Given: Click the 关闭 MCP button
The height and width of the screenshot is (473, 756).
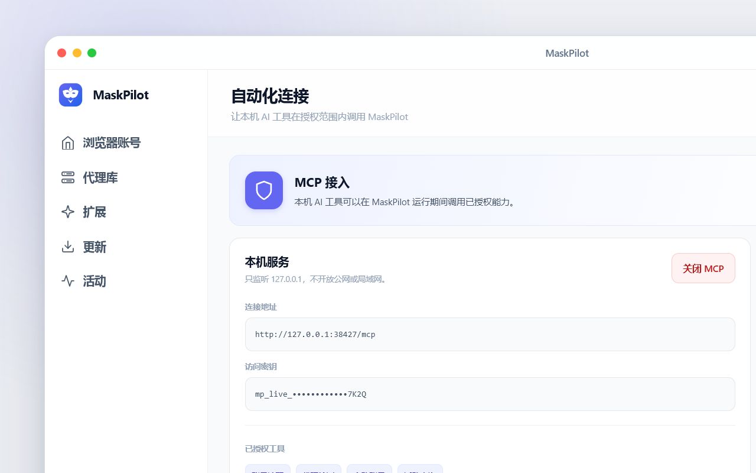Looking at the screenshot, I should point(703,268).
